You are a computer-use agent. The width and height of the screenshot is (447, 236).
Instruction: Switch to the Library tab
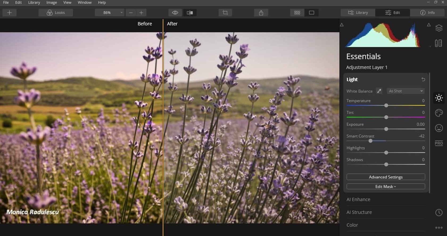[x=358, y=13]
